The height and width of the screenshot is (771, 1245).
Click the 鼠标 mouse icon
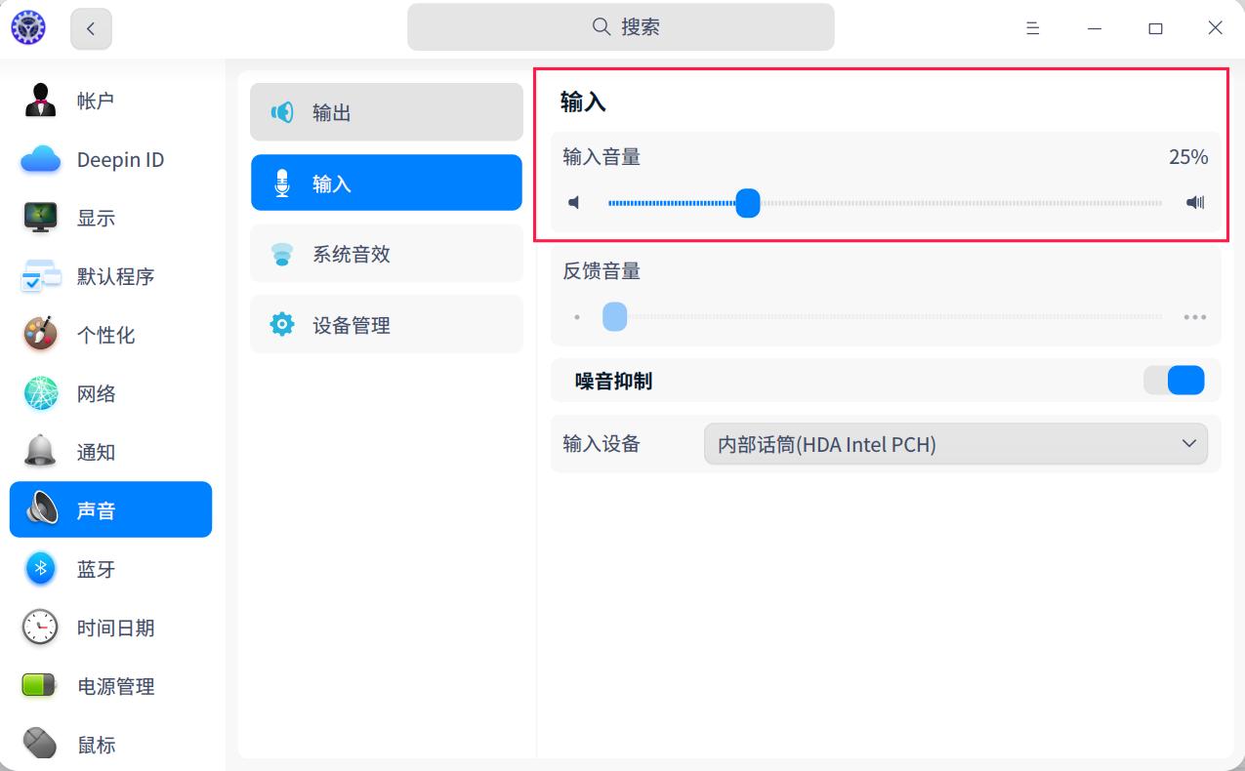pos(40,743)
